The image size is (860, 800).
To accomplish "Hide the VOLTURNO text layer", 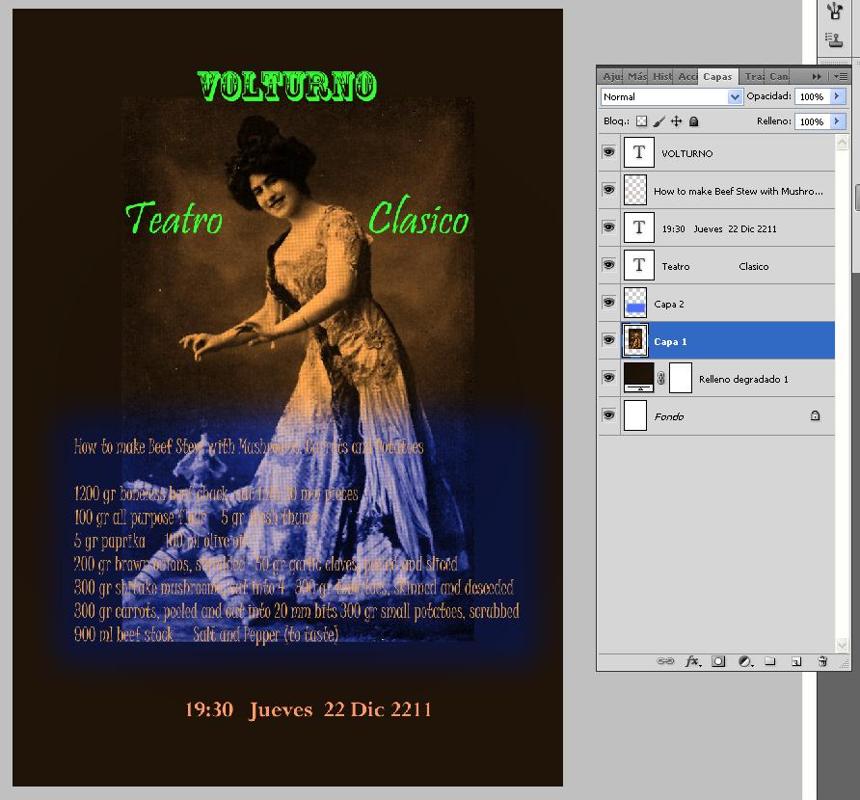I will pos(608,152).
